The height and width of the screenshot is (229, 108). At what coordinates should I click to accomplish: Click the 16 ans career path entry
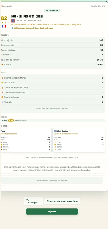point(52,121)
